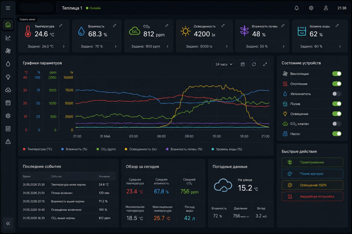Refresh the parameter graphs
This screenshot has width=352, height=234.
pos(254,64)
